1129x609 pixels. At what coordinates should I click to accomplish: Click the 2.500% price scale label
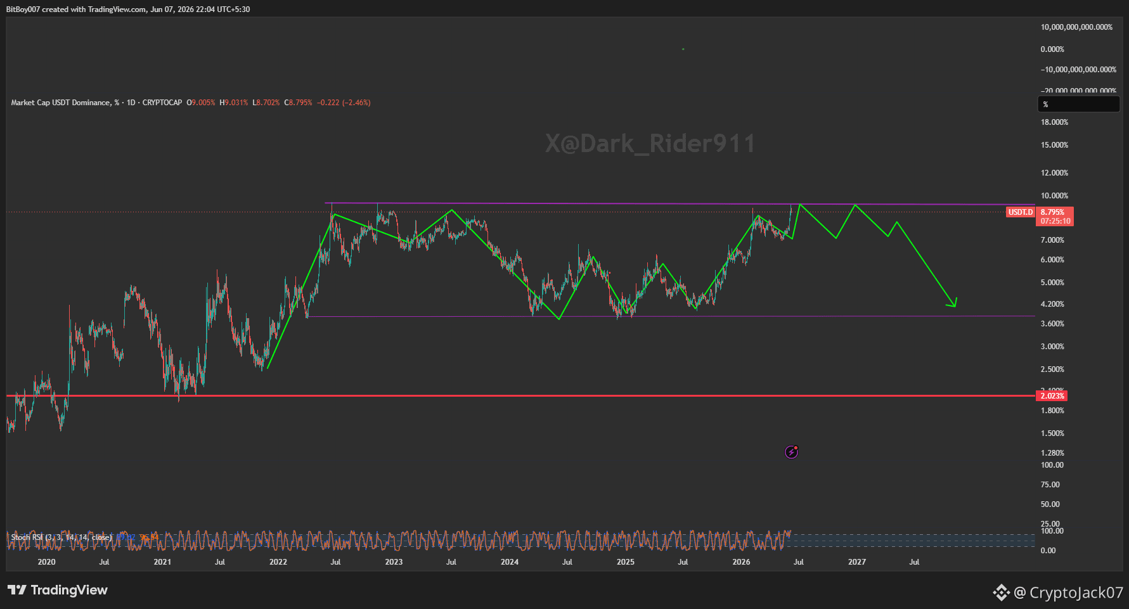tap(1053, 369)
